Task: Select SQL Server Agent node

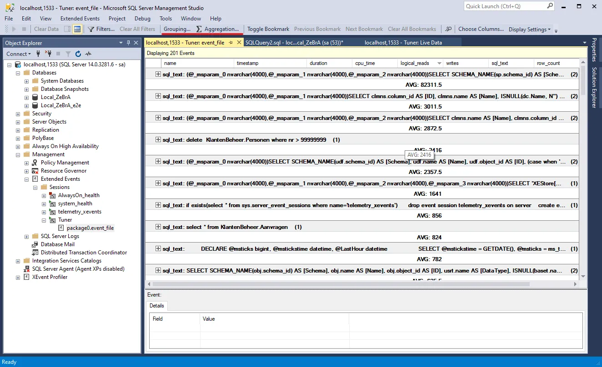Action: click(78, 269)
